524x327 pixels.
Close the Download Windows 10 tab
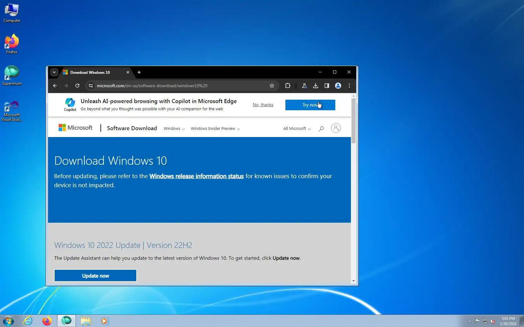(x=128, y=72)
